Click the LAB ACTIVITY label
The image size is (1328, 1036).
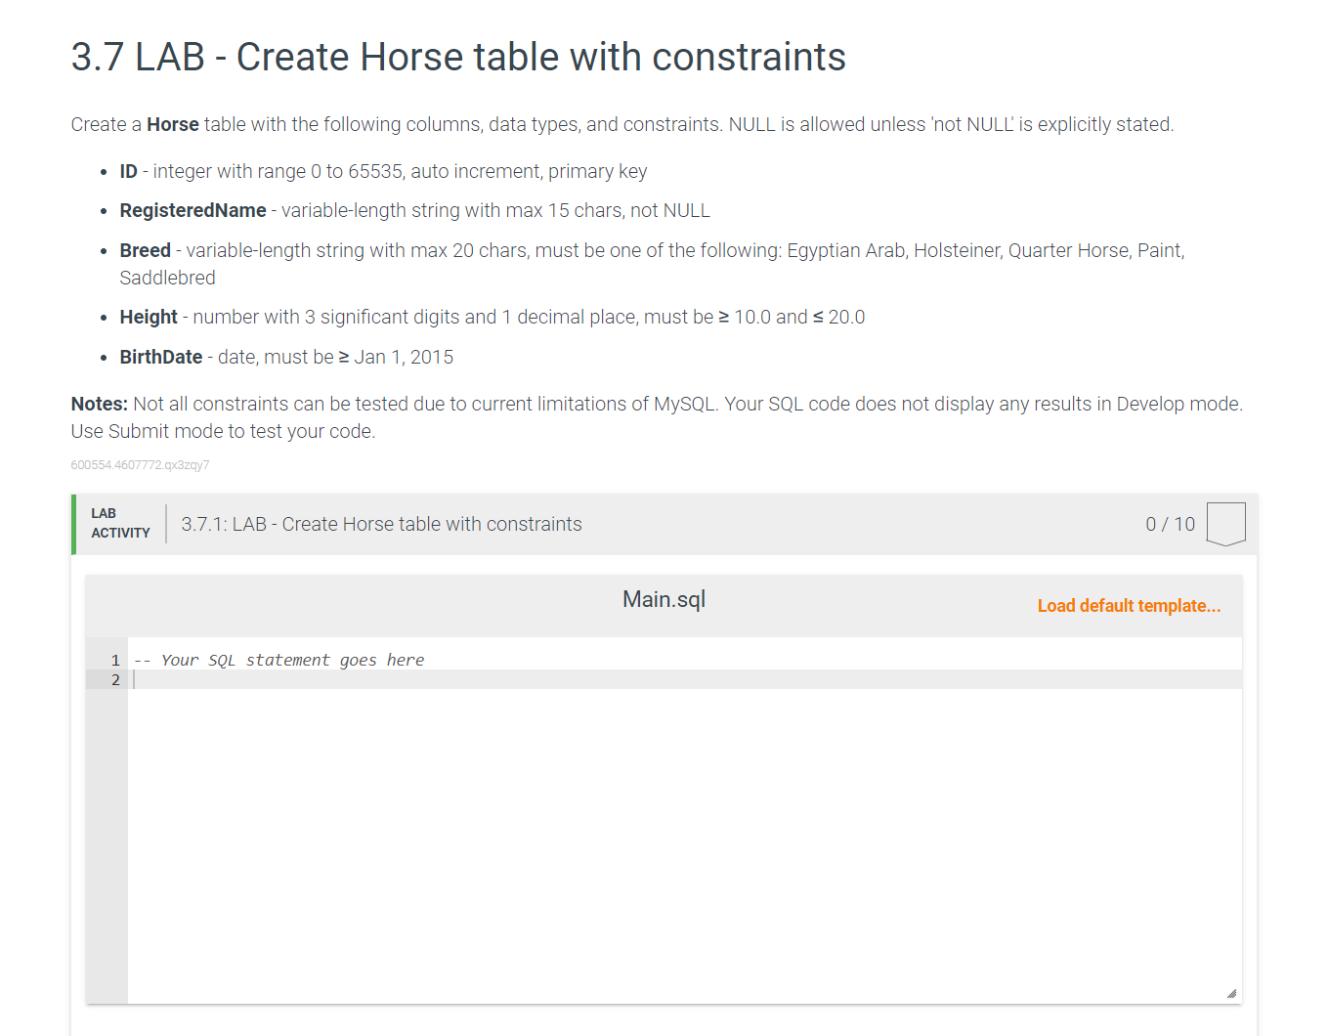[120, 523]
